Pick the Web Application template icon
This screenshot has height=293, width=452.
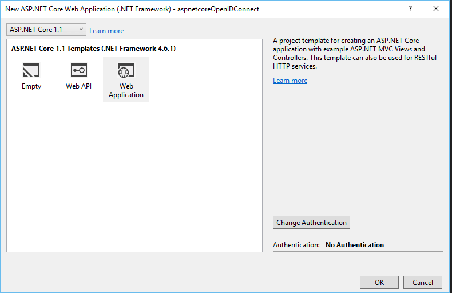pyautogui.click(x=126, y=70)
